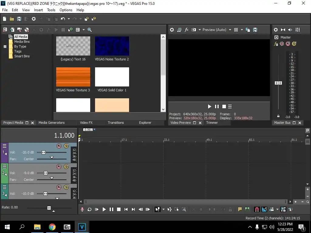Switch to Explorer tab
This screenshot has height=233, width=311.
[145, 123]
